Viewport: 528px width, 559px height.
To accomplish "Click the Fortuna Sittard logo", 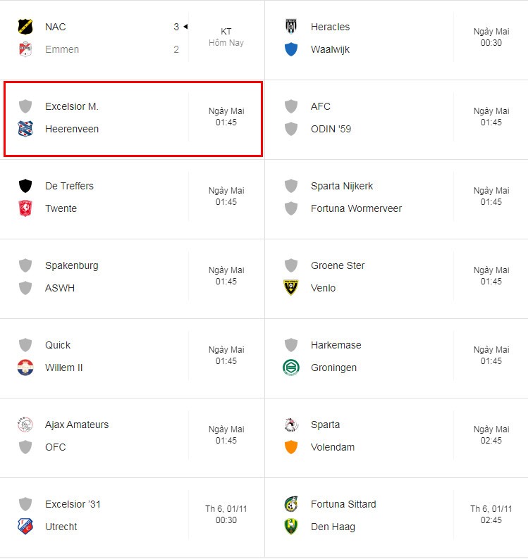I will point(291,504).
